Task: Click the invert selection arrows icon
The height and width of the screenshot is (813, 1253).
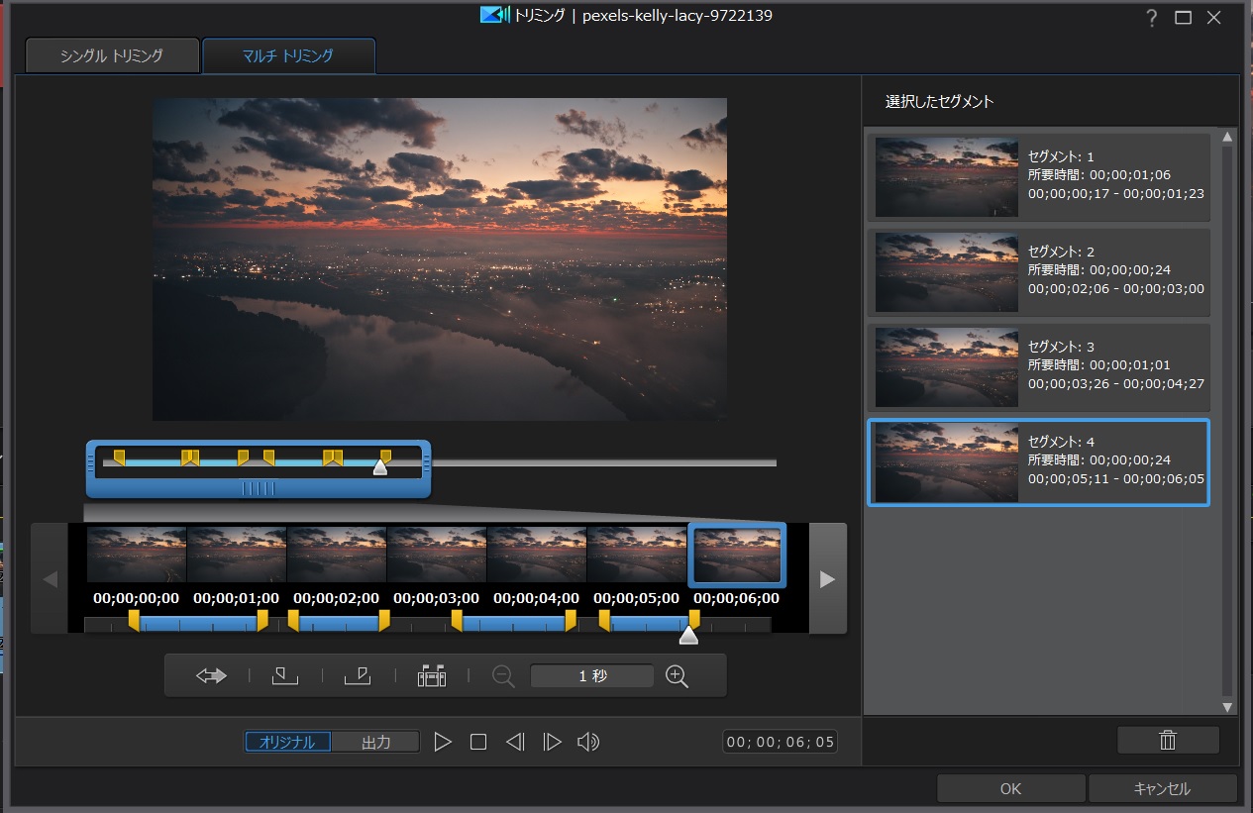Action: coord(211,675)
